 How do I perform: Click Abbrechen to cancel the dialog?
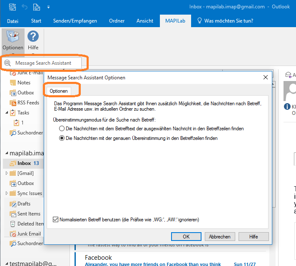[220, 237]
